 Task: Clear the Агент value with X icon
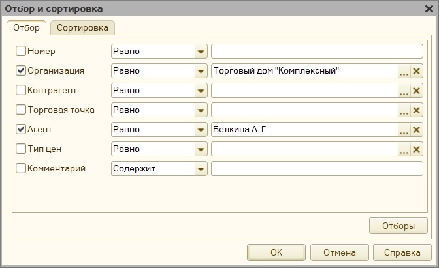tap(417, 130)
